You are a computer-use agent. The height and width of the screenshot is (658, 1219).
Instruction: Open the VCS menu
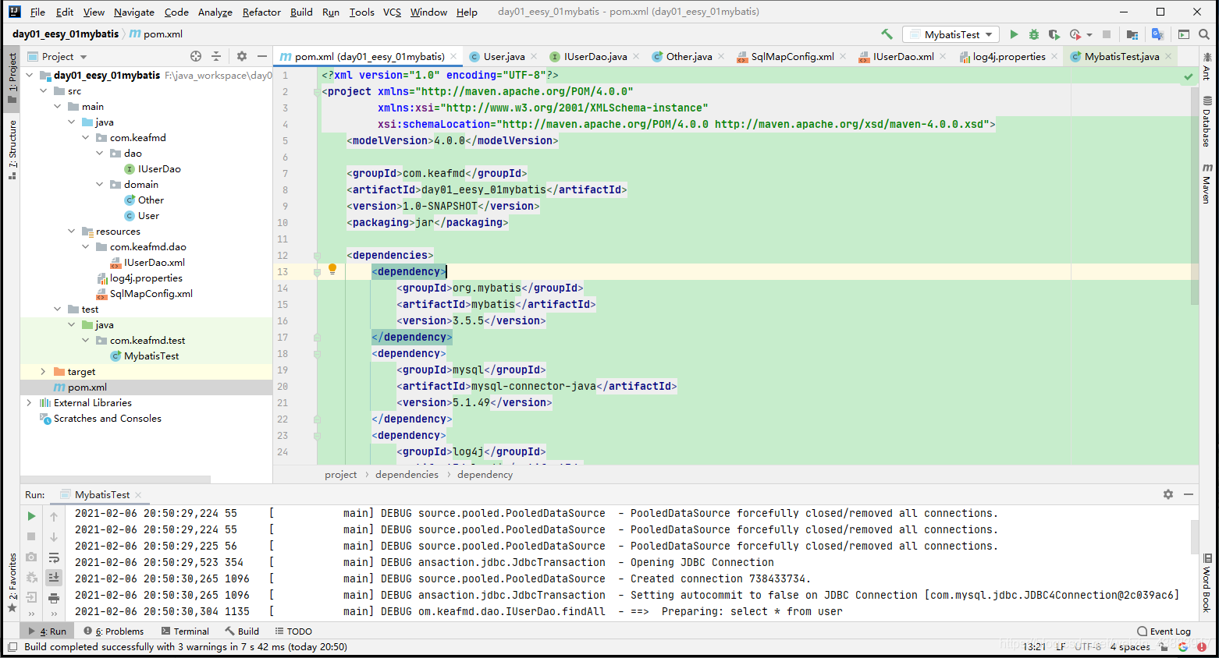pyautogui.click(x=392, y=12)
